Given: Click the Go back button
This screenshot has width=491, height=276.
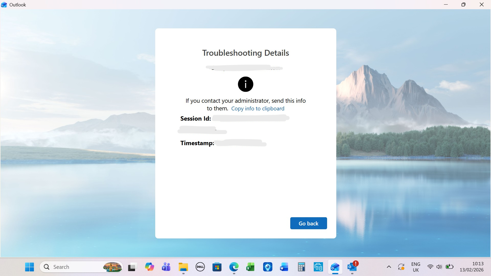Looking at the screenshot, I should pyautogui.click(x=308, y=223).
